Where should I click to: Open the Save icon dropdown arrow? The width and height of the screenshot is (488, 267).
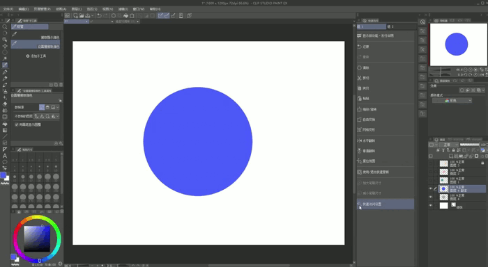click(93, 15)
